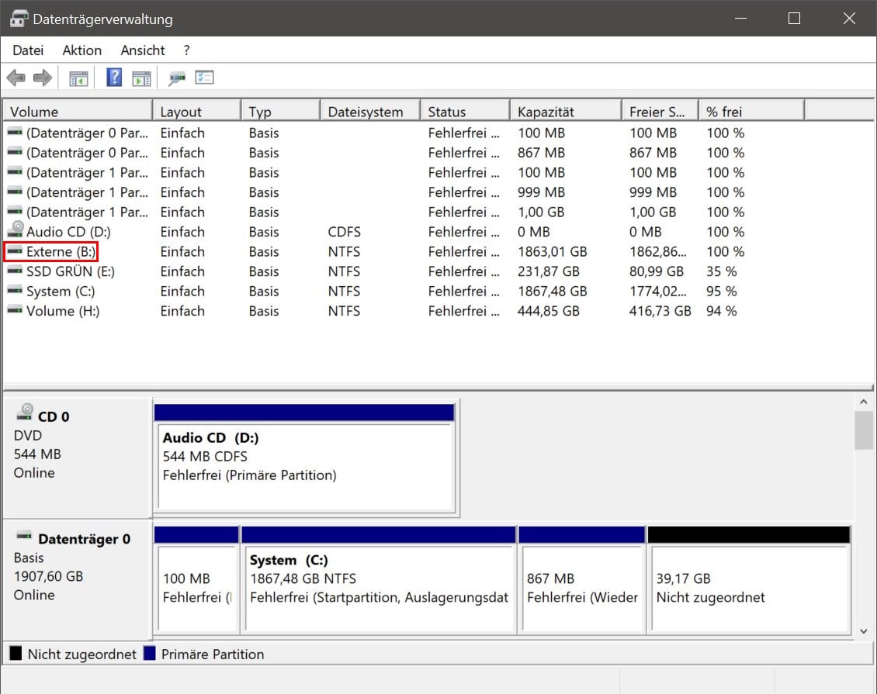Sort by the Typ column header
Screen dimensions: 877x694
281,111
